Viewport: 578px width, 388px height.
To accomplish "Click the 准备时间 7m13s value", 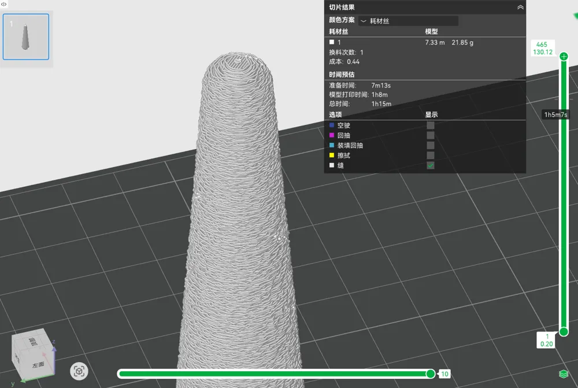I will click(381, 86).
